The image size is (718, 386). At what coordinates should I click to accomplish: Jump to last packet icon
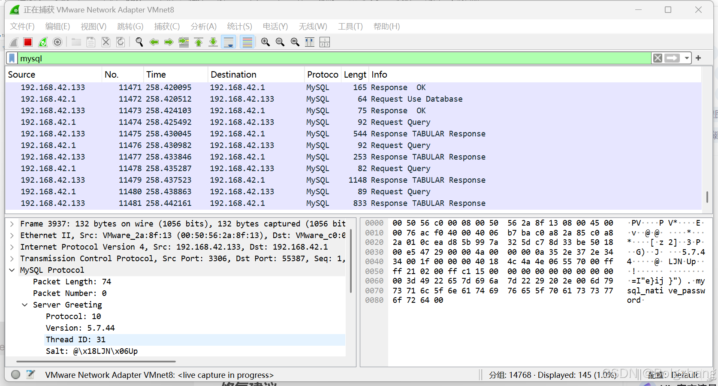[x=213, y=42]
